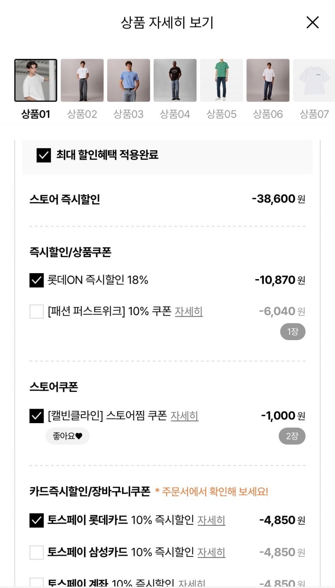The image size is (335, 588).
Task: Uncheck 토스페이 롯데카드 10% 즉시할인
Action: 36,521
